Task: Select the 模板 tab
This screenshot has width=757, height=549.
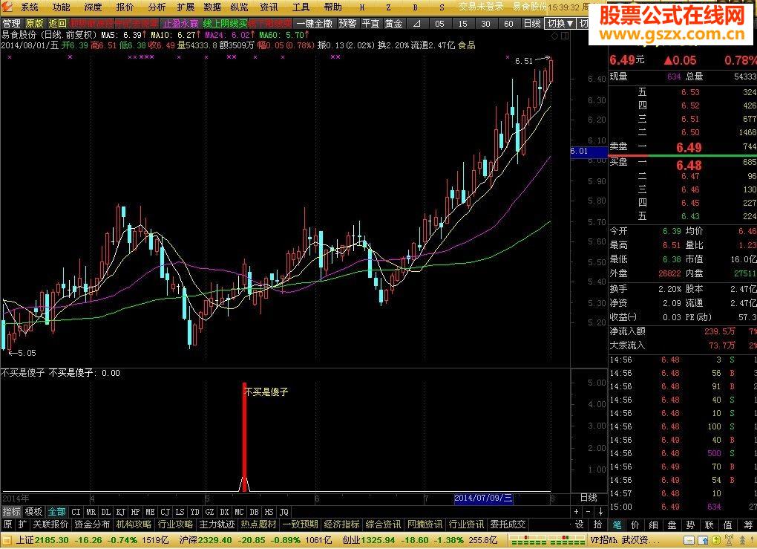Action: pos(34,511)
